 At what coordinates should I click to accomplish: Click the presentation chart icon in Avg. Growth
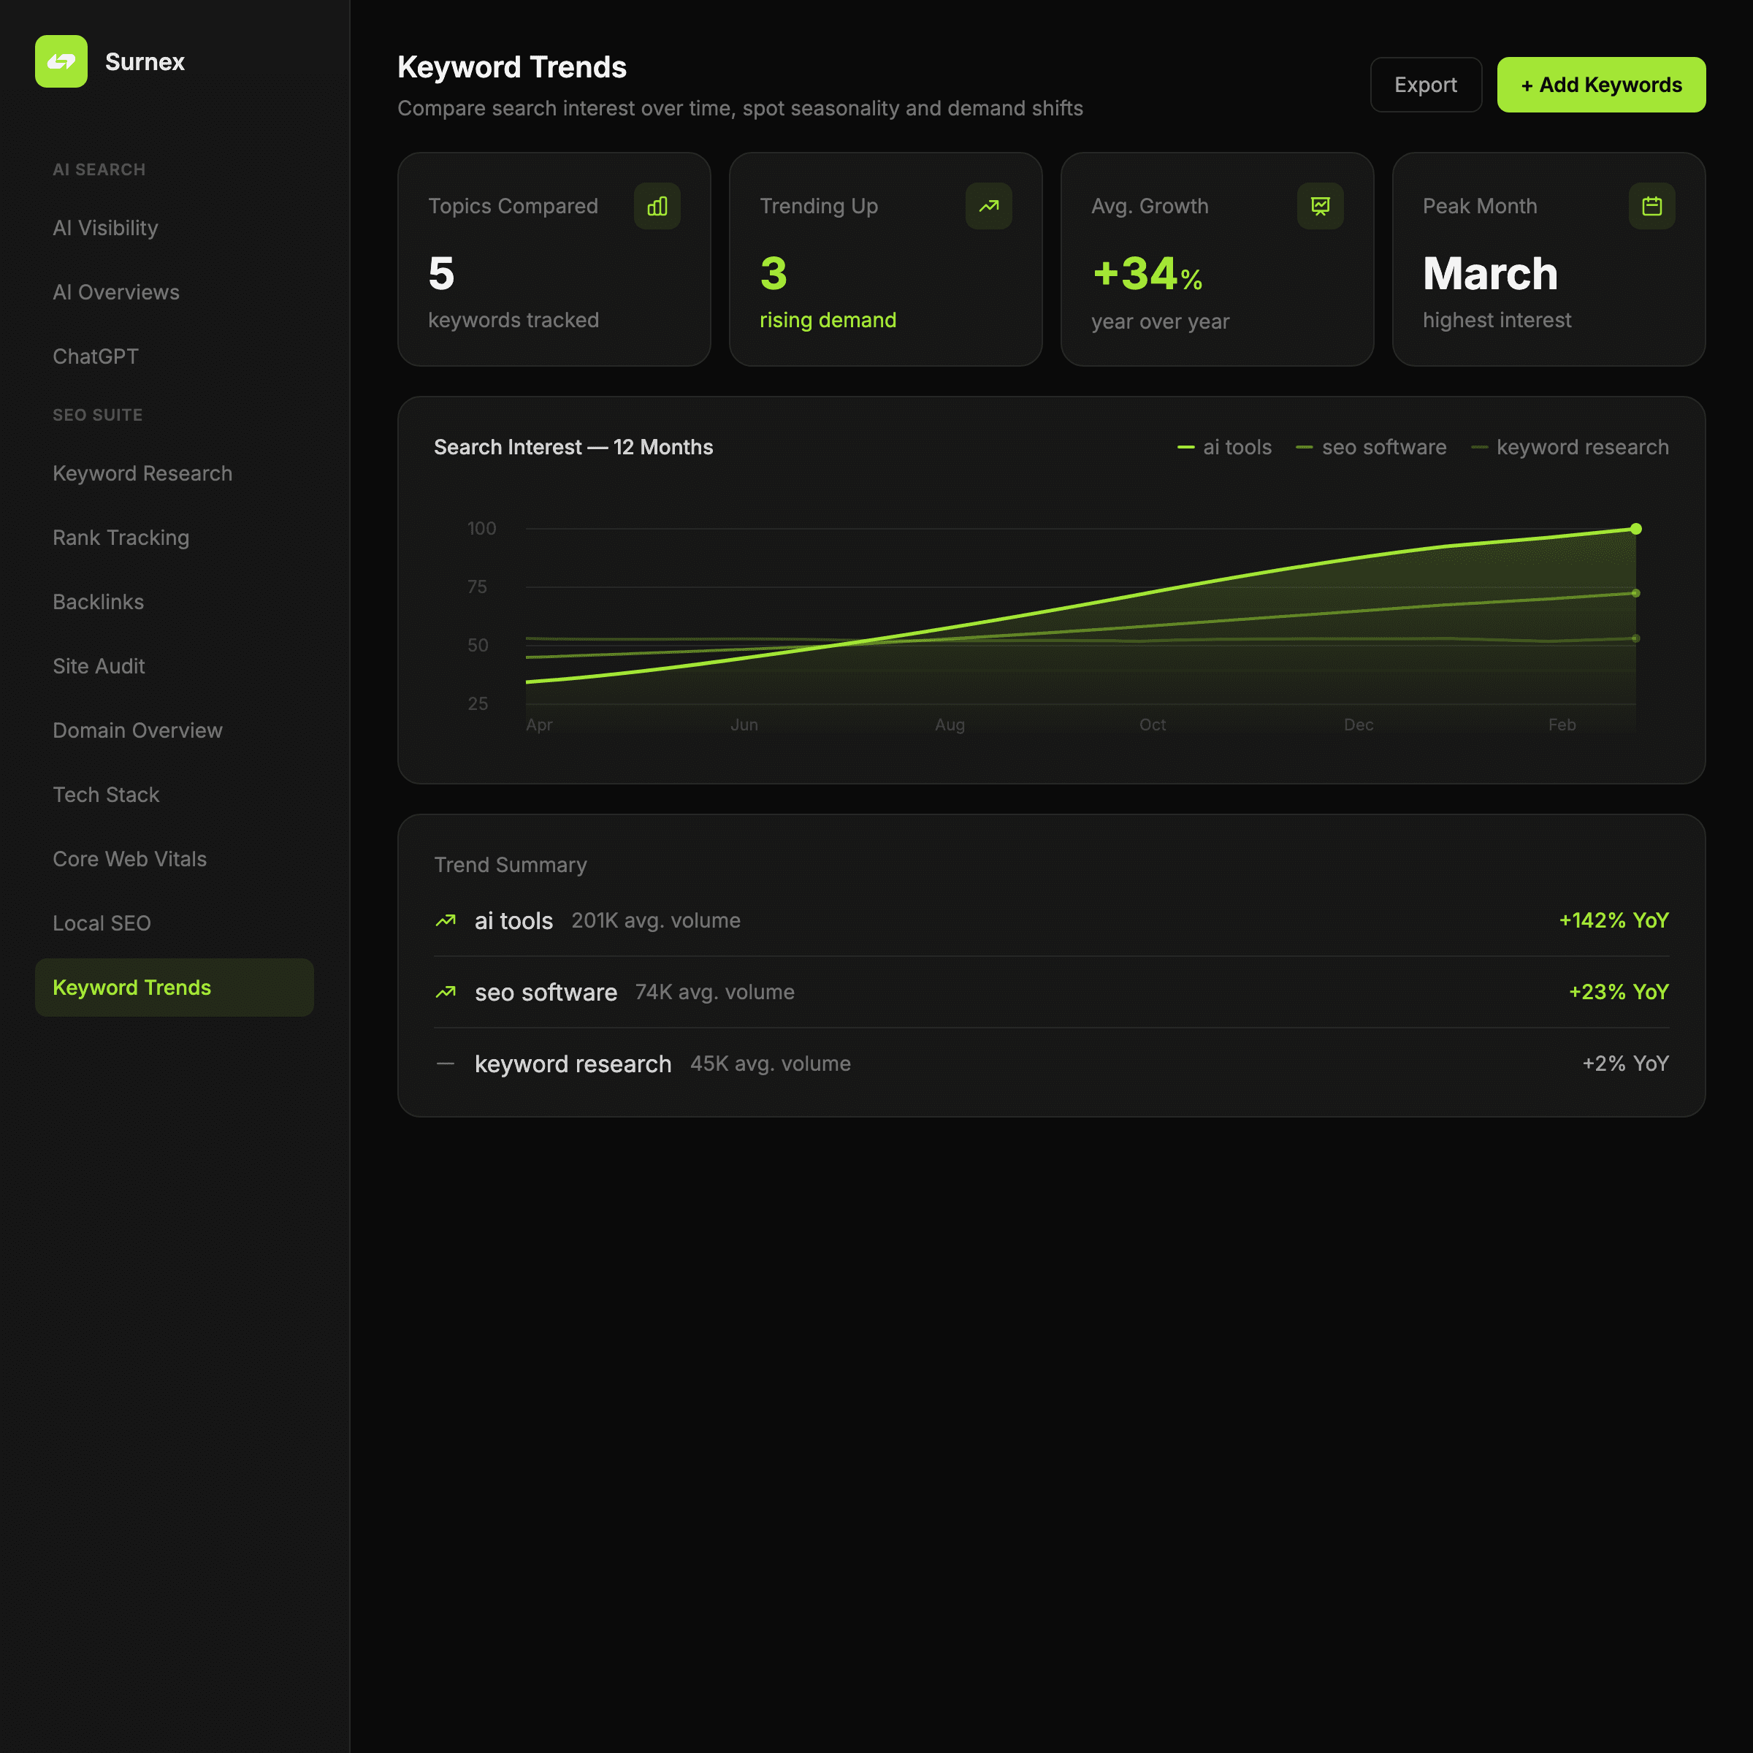pyautogui.click(x=1319, y=206)
